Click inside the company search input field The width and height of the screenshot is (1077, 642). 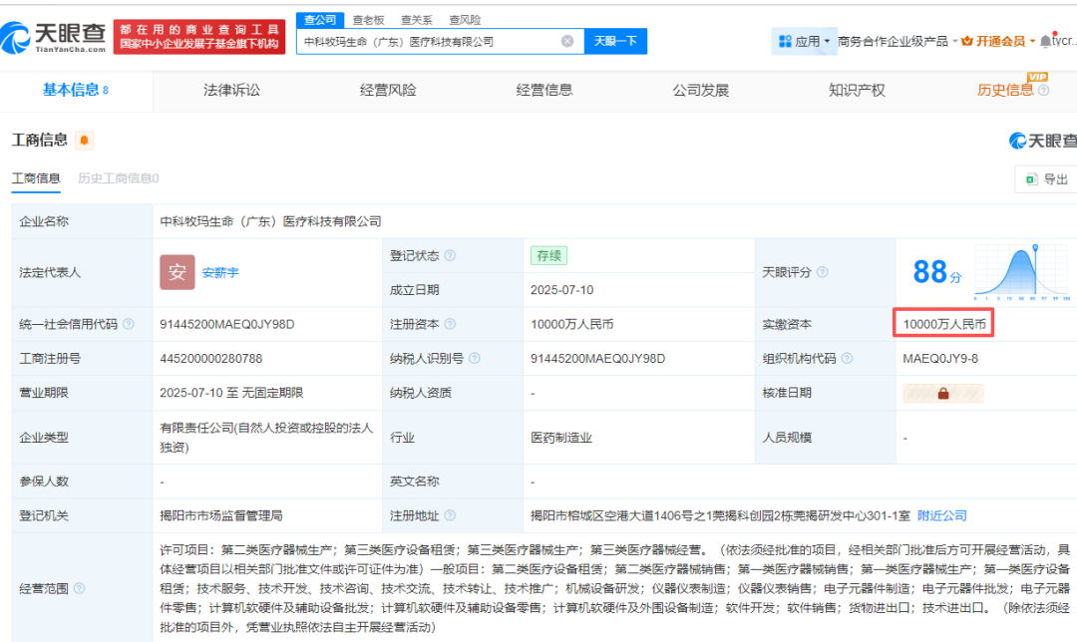[429, 41]
